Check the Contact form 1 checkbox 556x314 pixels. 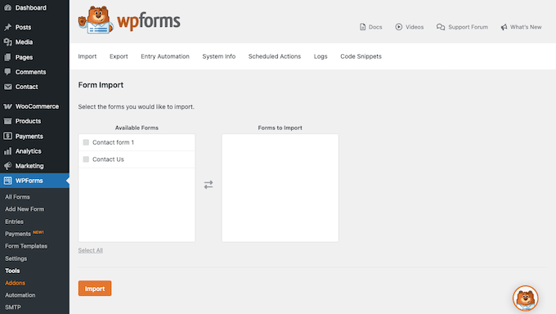click(x=86, y=142)
